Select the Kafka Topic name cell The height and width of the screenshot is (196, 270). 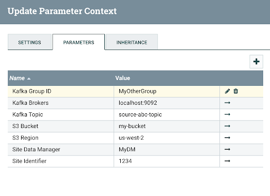[x=61, y=114]
